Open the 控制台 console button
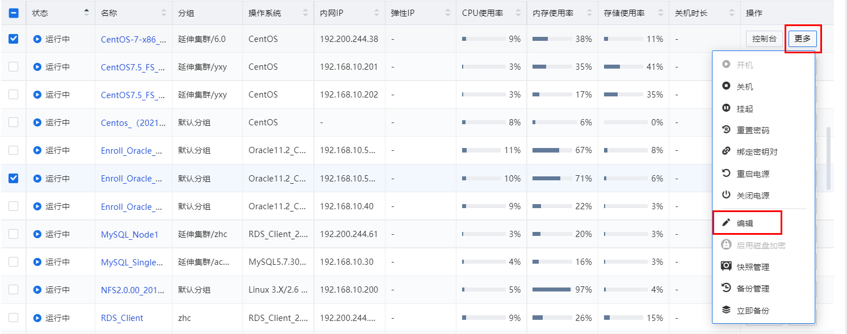Screen dimensions: 847x334 [764, 39]
